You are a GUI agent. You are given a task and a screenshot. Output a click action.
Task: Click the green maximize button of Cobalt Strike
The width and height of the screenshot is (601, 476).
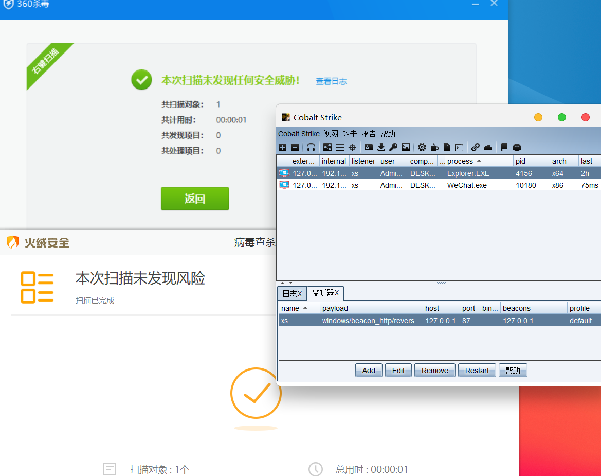(561, 117)
